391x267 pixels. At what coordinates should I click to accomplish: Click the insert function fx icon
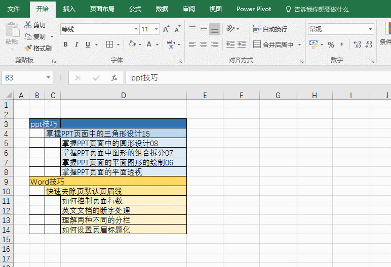[114, 78]
